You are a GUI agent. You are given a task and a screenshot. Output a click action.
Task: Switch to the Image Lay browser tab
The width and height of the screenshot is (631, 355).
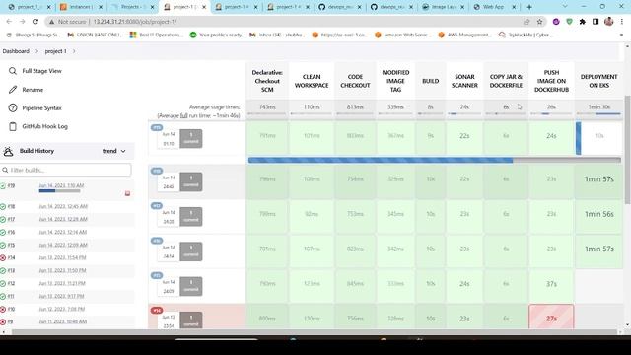coord(443,7)
